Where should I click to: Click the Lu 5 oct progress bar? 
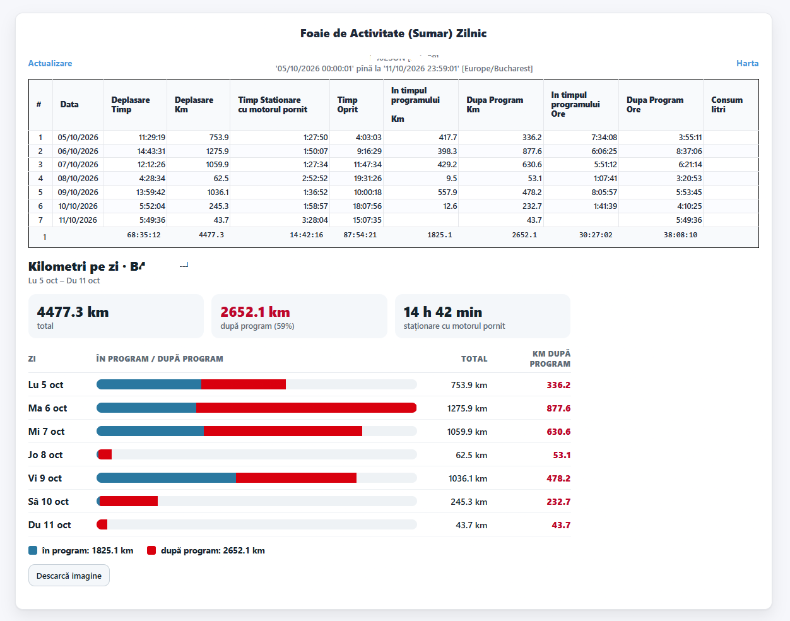257,384
